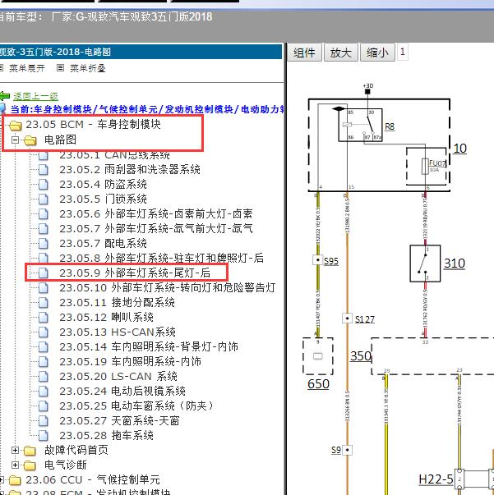Image resolution: width=494 pixels, height=495 pixels.
Task: Open 23.05.28 拖车系统
Action: pyautogui.click(x=107, y=435)
